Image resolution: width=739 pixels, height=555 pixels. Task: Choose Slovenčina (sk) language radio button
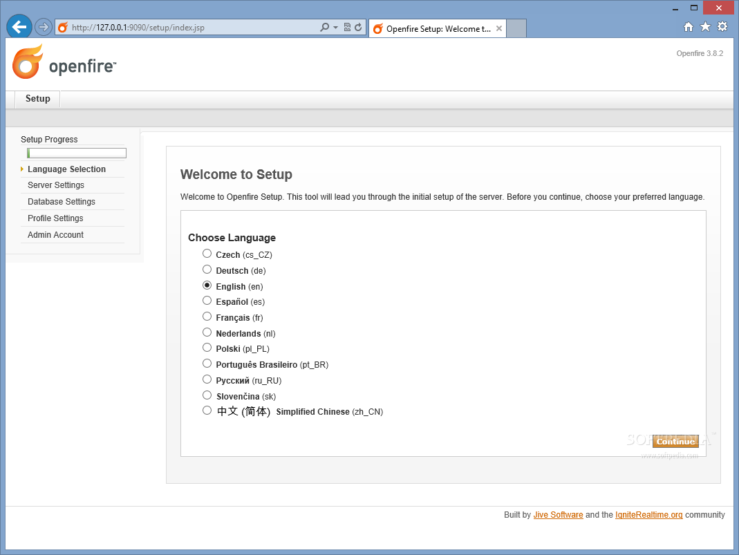pyautogui.click(x=207, y=395)
